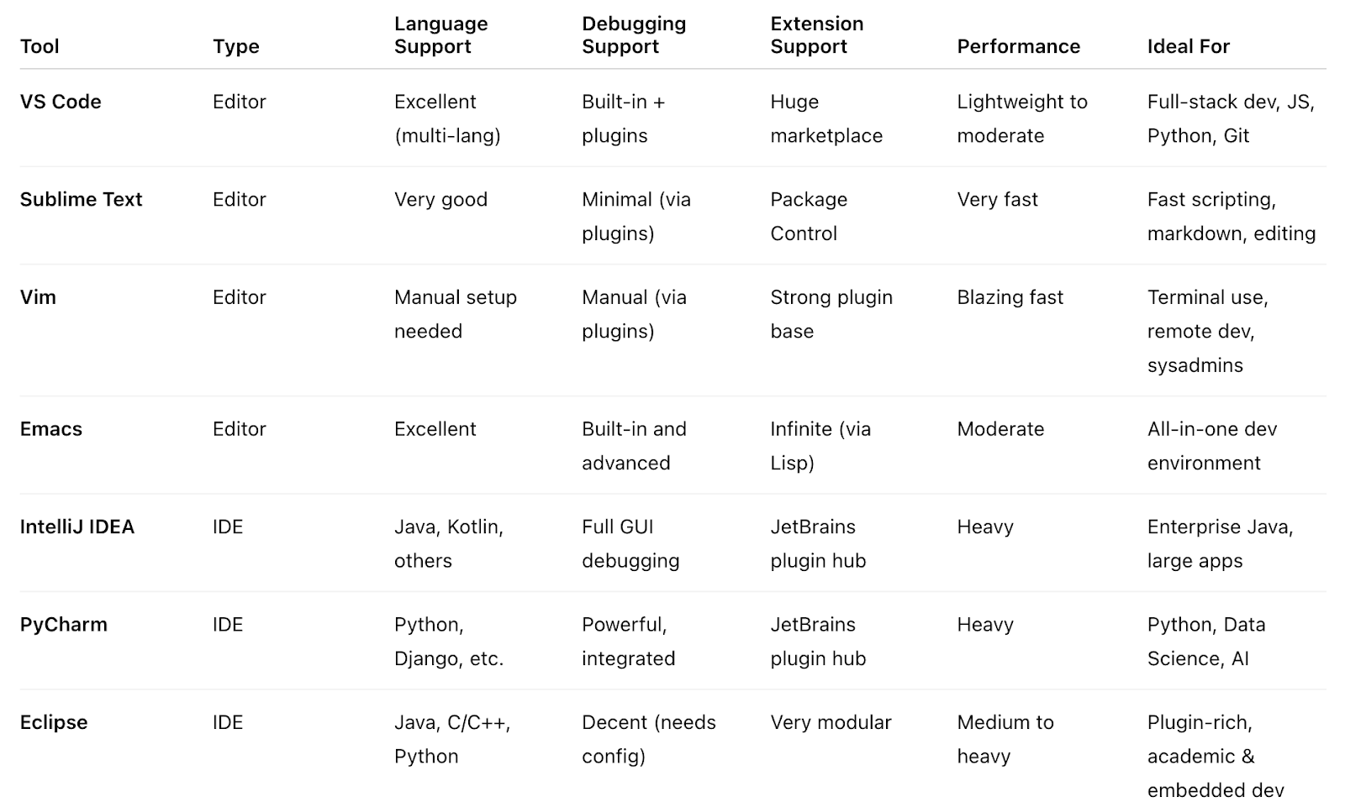Click the Performance column header
The width and height of the screenshot is (1345, 802).
click(1018, 46)
